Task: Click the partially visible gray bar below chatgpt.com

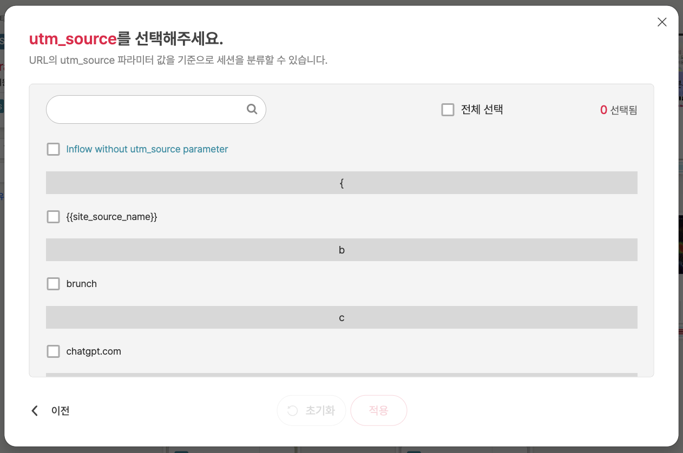Action: pyautogui.click(x=341, y=374)
